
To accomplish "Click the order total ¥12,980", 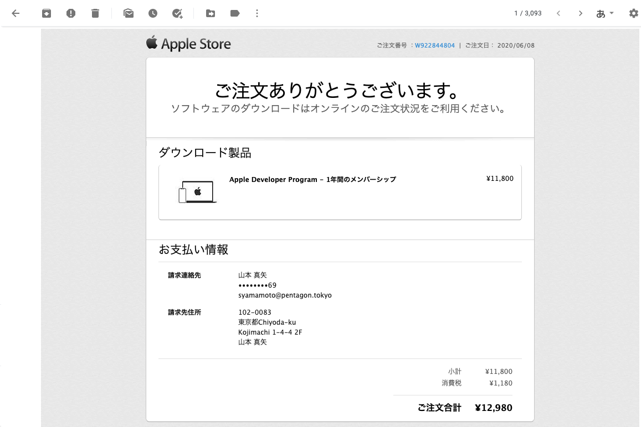I will pos(494,408).
